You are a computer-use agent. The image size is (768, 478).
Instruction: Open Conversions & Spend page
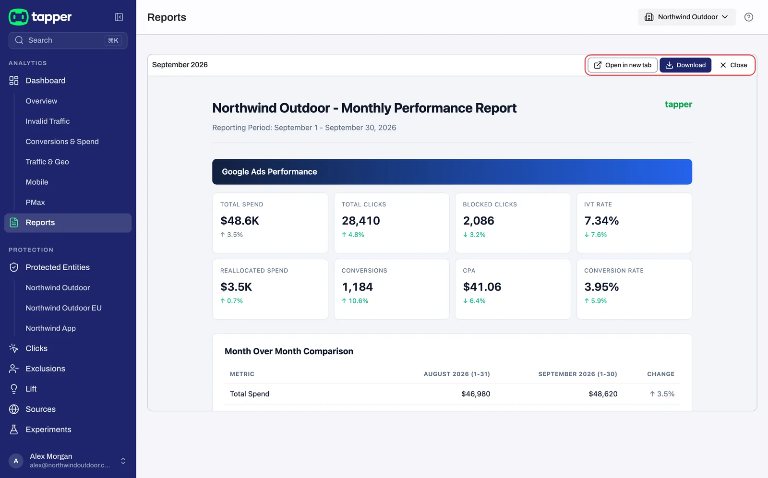coord(62,142)
